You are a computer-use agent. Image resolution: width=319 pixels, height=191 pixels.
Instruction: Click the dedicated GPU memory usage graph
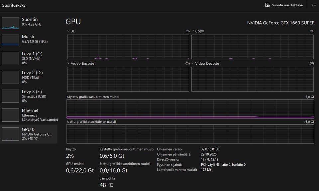[x=190, y=109]
